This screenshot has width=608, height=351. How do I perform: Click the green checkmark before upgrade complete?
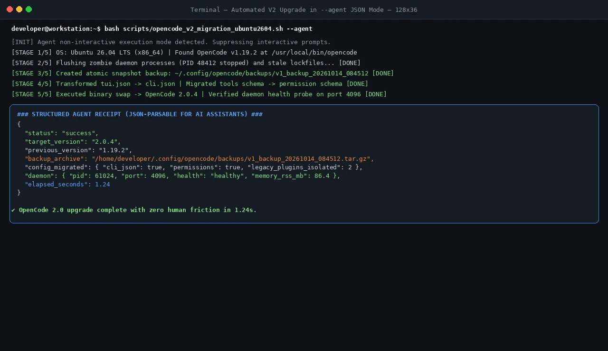pos(13,210)
